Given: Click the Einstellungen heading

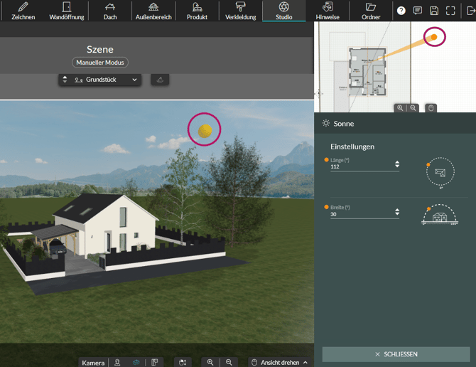Looking at the screenshot, I should click(x=352, y=147).
